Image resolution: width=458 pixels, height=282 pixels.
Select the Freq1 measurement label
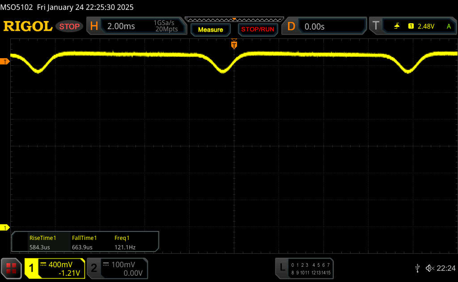(x=122, y=238)
